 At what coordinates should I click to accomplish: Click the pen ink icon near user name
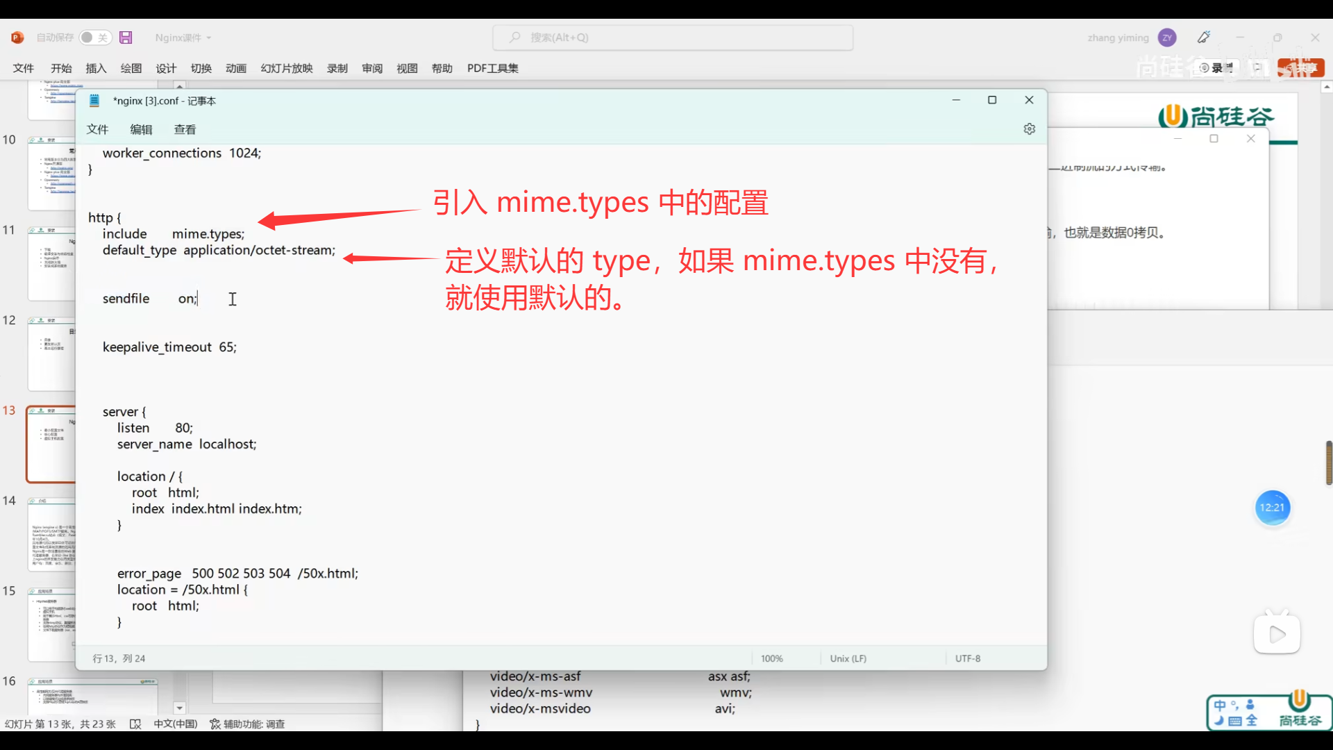pos(1204,37)
